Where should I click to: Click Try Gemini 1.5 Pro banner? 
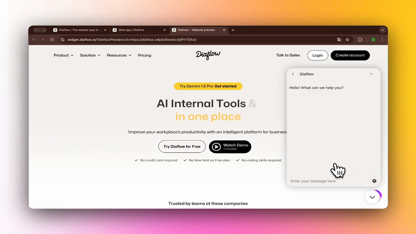208,86
